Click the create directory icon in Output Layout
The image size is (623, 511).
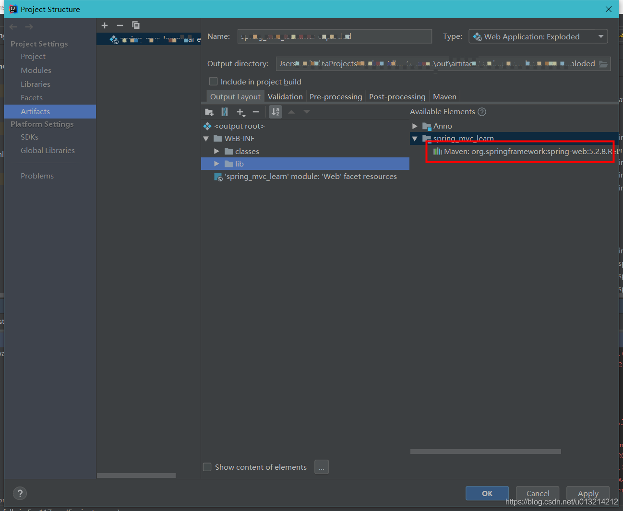209,112
